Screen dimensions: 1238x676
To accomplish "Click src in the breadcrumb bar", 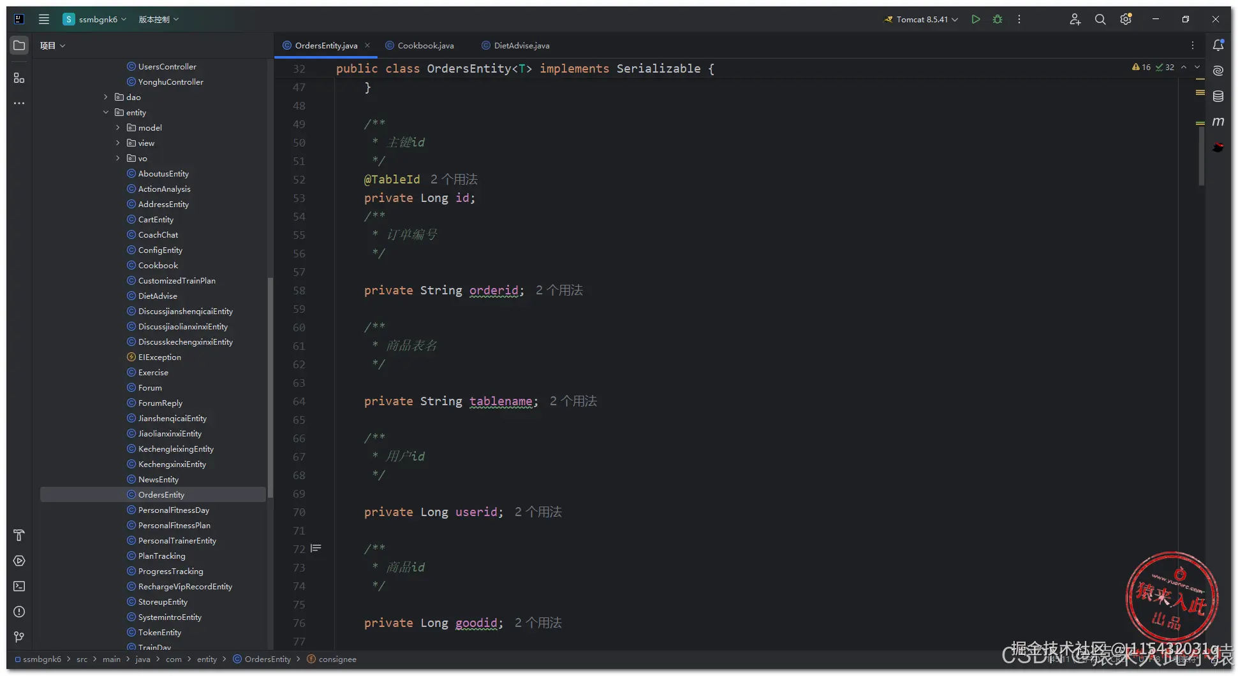I will [x=82, y=659].
